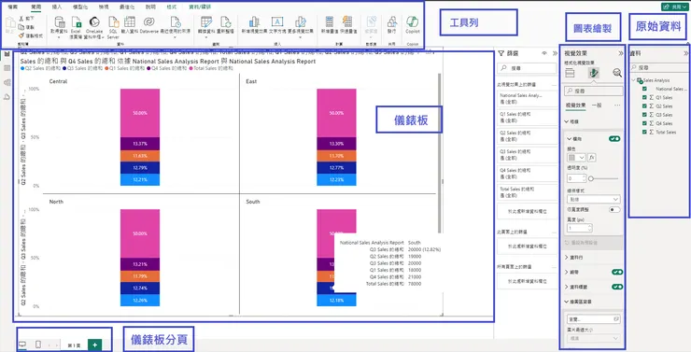Expand the data columns section

click(x=567, y=258)
